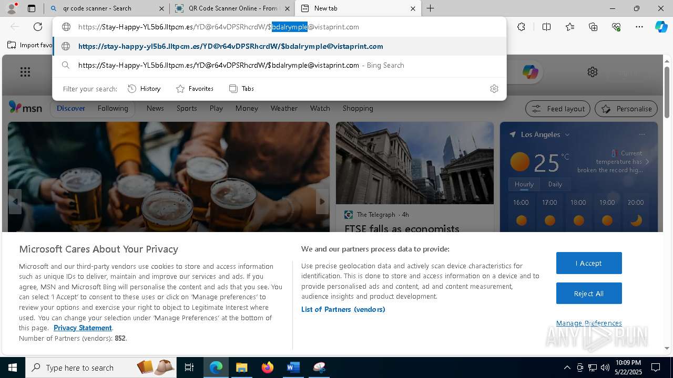Image resolution: width=673 pixels, height=378 pixels.
Task: Open the Edge profile icon
Action: coord(11,8)
